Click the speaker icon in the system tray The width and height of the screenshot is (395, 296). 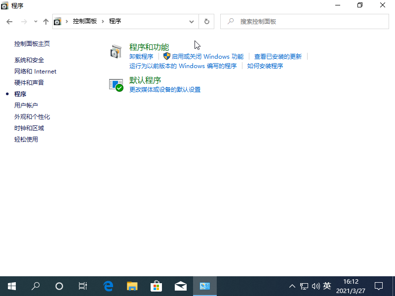click(316, 286)
